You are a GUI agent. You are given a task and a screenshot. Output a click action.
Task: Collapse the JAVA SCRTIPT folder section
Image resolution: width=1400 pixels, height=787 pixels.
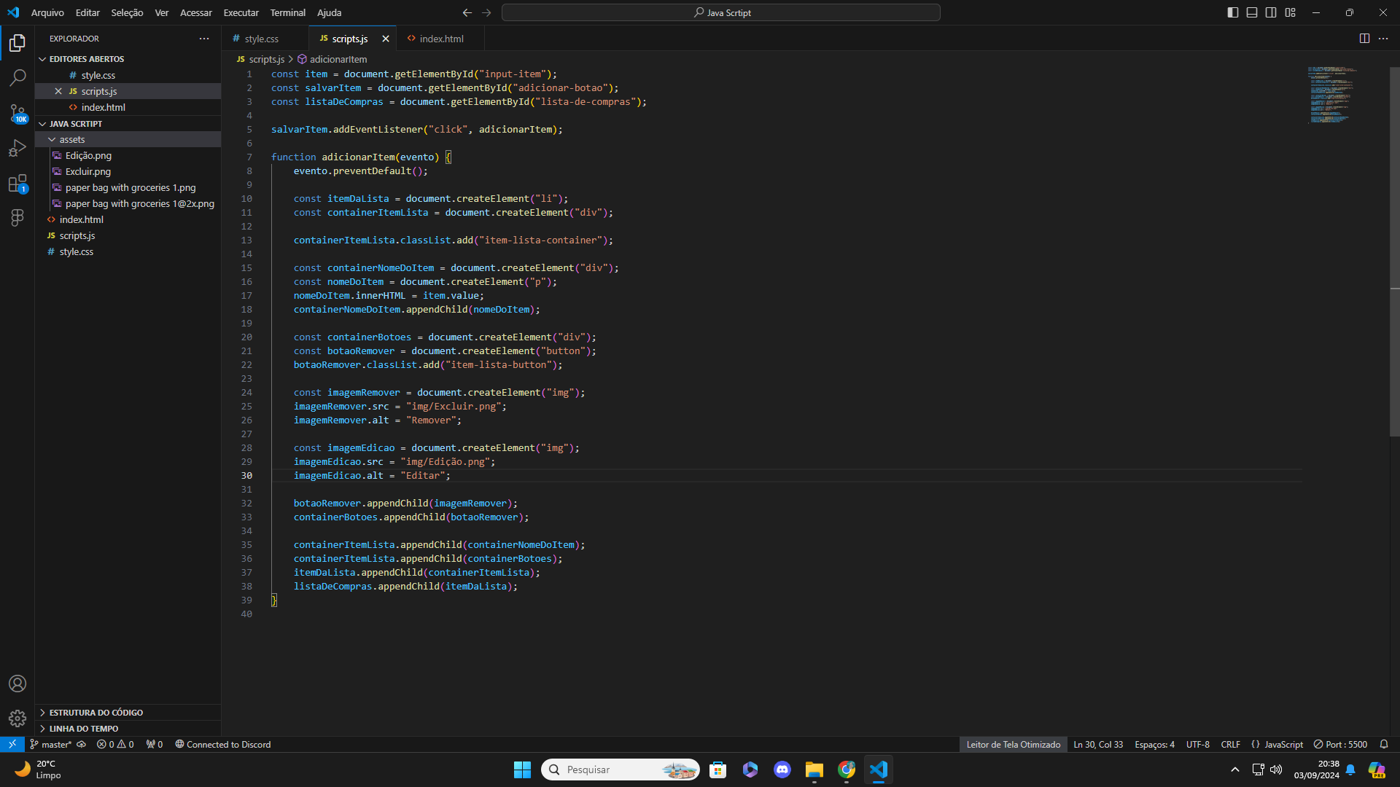coord(128,124)
